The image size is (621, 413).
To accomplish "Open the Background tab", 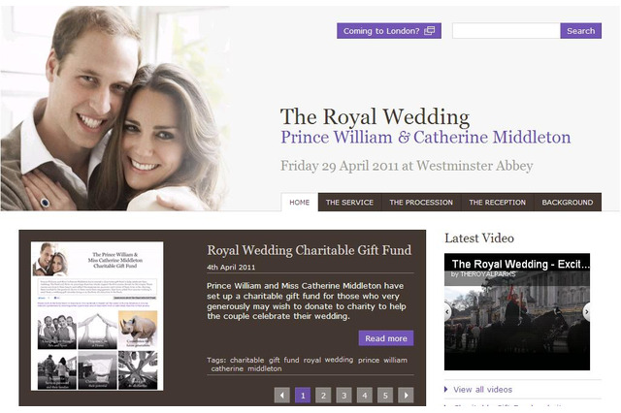I will click(x=567, y=203).
